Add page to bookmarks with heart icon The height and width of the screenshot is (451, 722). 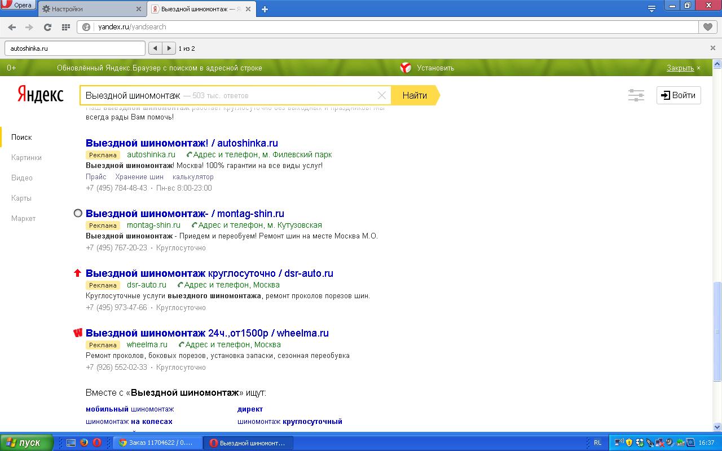click(x=707, y=27)
